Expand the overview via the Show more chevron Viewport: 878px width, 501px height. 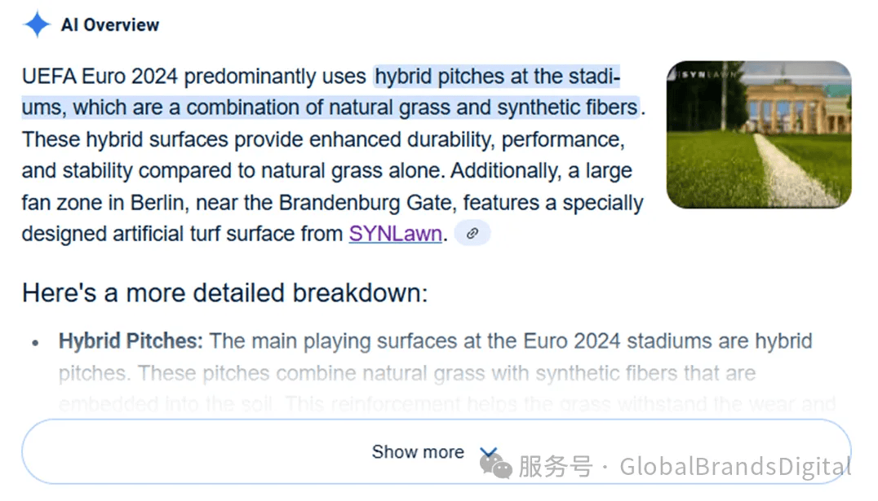[488, 452]
